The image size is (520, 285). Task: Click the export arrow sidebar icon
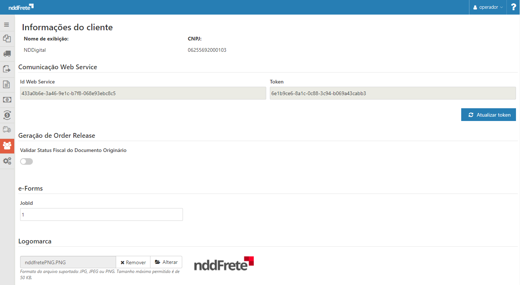[x=7, y=69]
